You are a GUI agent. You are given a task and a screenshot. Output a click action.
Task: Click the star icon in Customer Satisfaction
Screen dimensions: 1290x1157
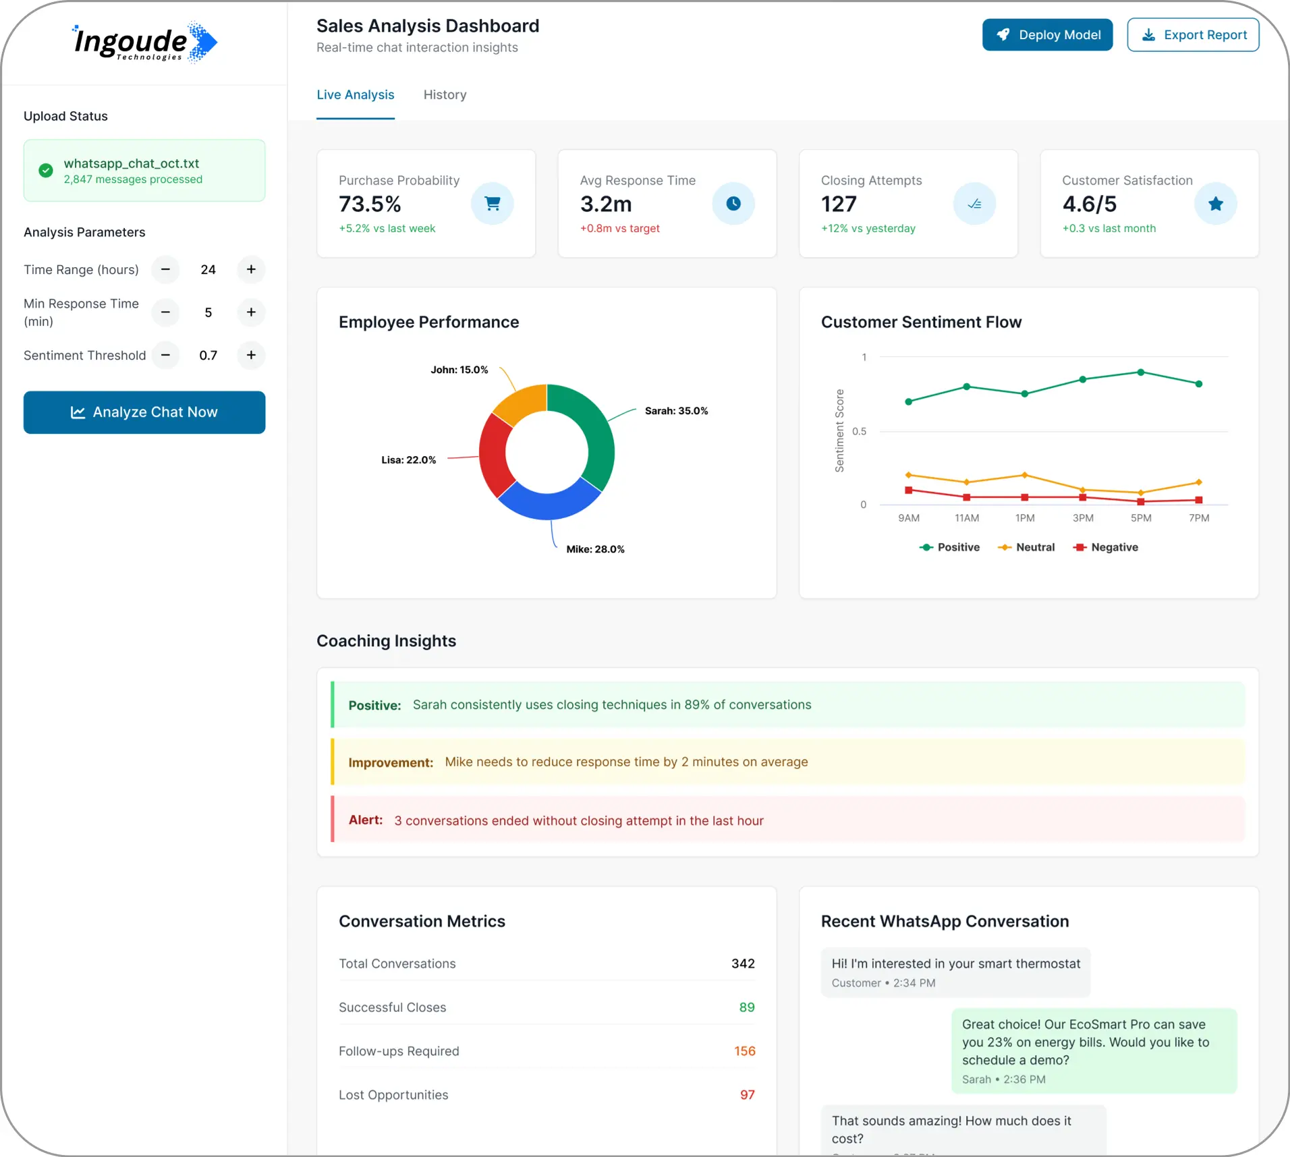coord(1215,204)
